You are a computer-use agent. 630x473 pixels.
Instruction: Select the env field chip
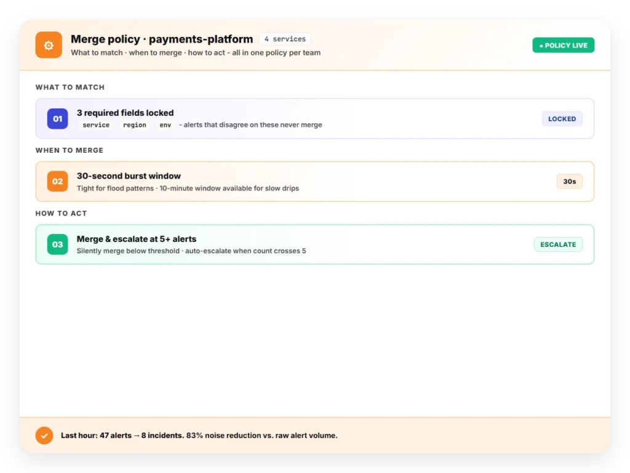pos(165,125)
